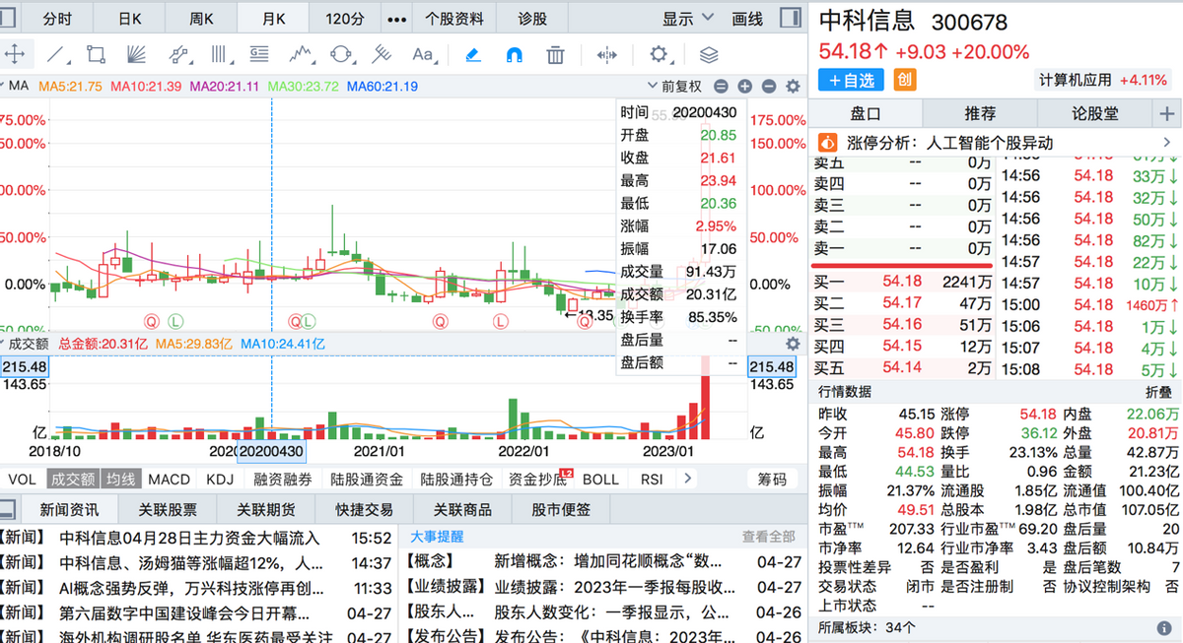The height and width of the screenshot is (643, 1183).
Task: Switch to the 周K tab
Action: click(202, 19)
